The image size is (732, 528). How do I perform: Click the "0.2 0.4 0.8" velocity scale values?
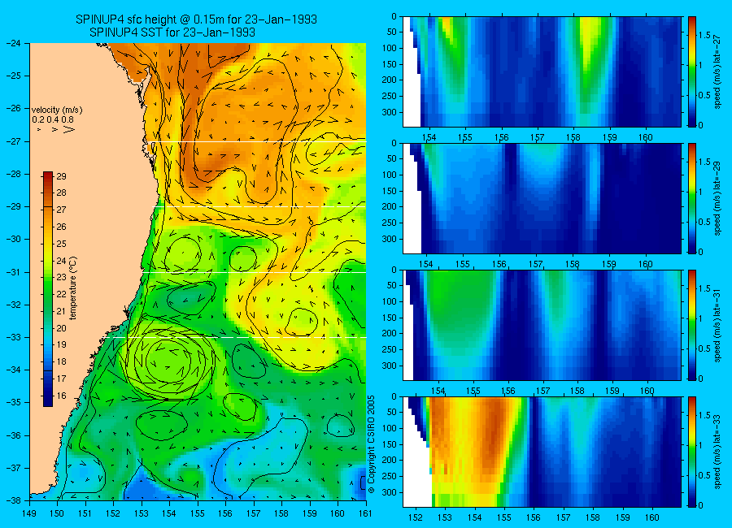coord(53,120)
